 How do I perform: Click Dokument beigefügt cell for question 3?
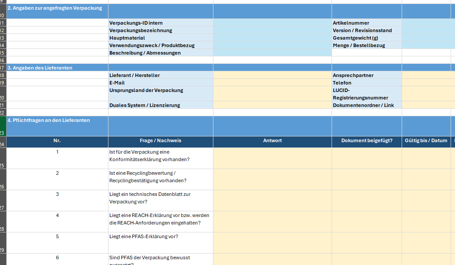pos(367,200)
